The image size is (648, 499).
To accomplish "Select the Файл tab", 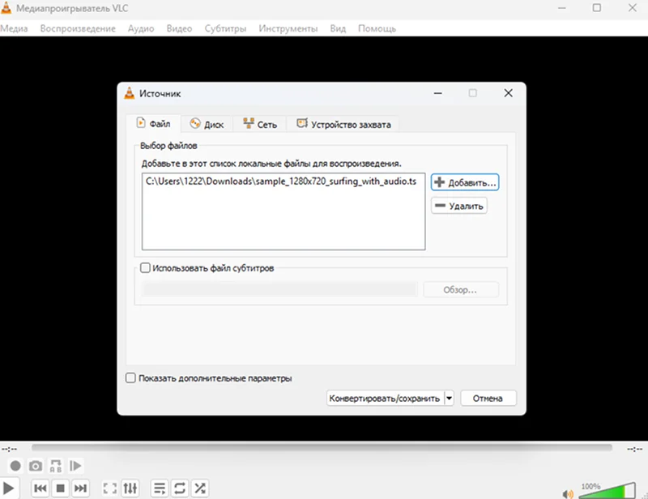I will point(153,124).
